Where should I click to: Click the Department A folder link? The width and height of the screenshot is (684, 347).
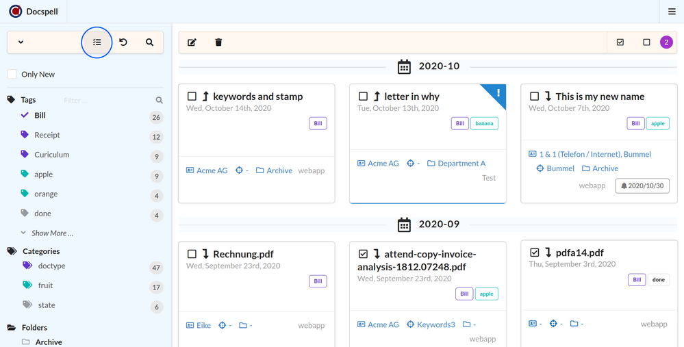[461, 164]
